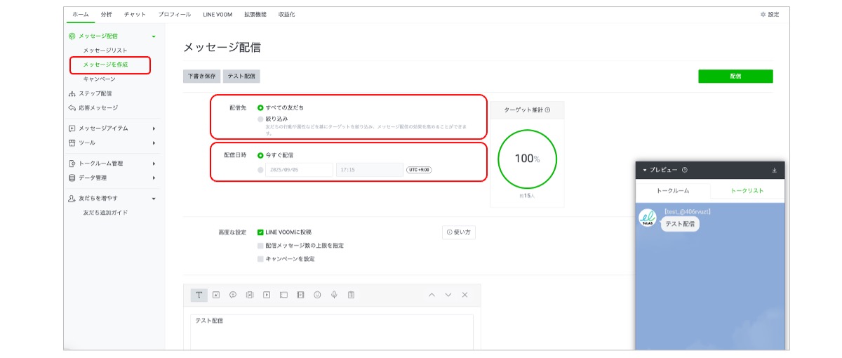The width and height of the screenshot is (842, 358).
Task: Select the トークルーム preview tab
Action: [673, 191]
